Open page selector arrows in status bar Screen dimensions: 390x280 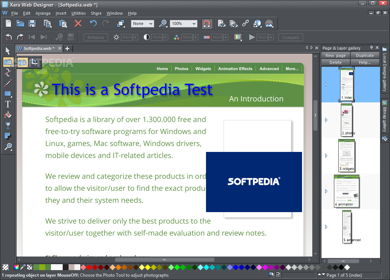point(321,275)
